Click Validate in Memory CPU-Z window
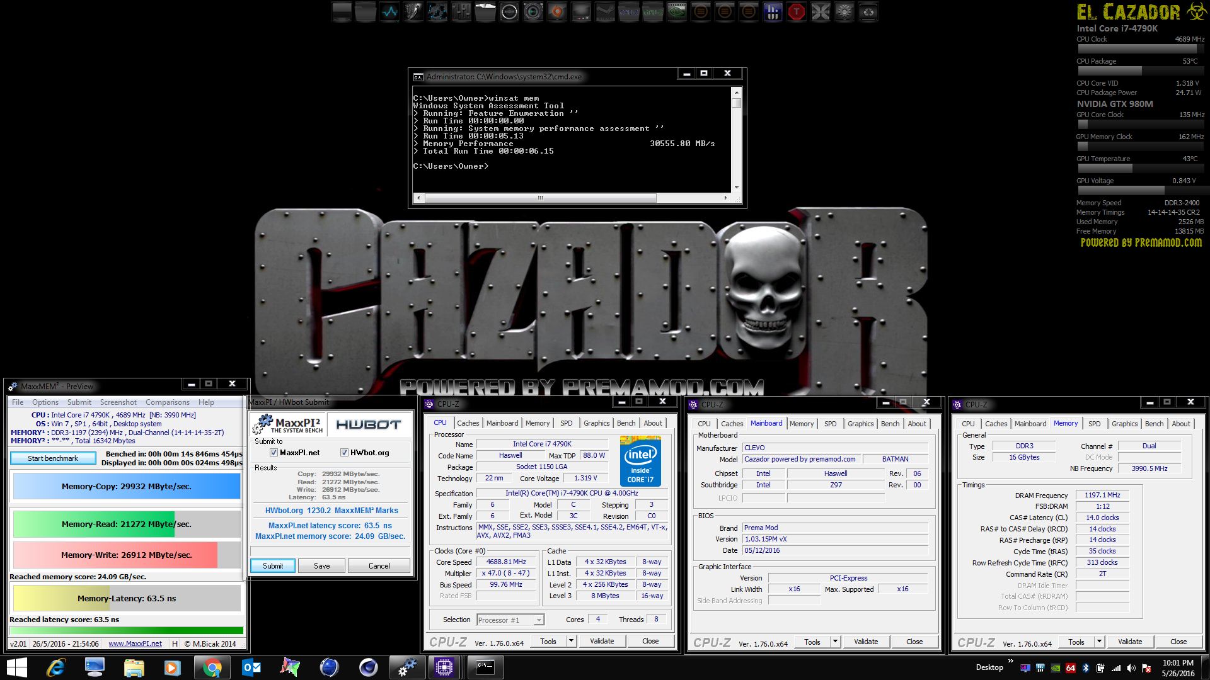The height and width of the screenshot is (680, 1210). 1130,642
